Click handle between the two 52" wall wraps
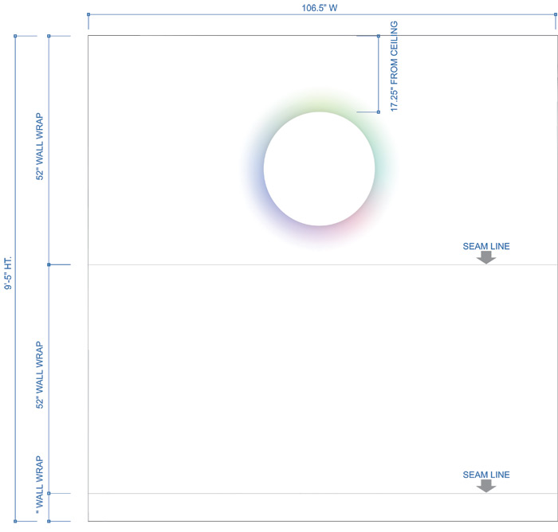558x532 pixels. click(x=49, y=264)
